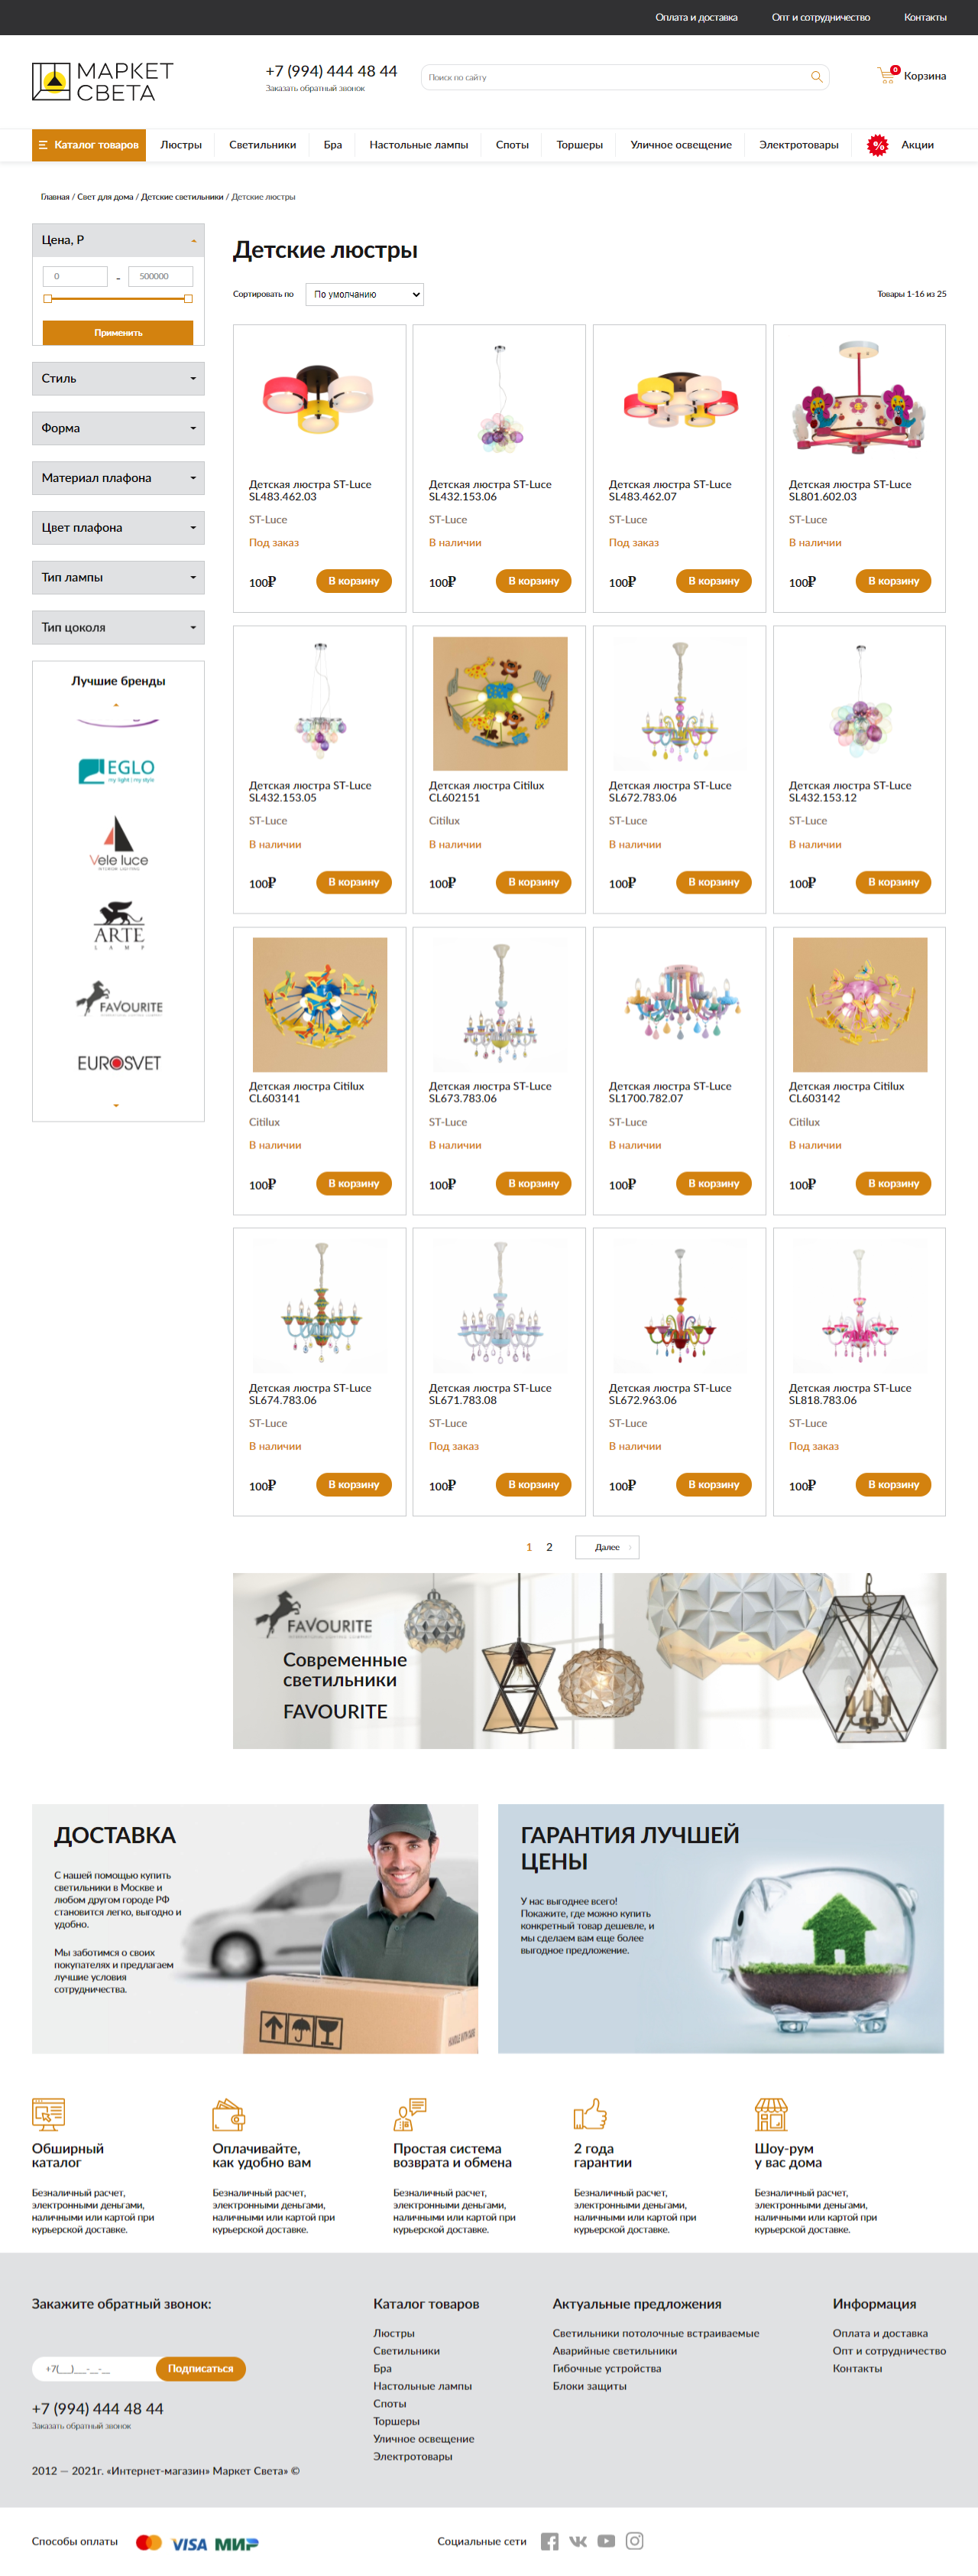This screenshot has height=2576, width=978.
Task: Click the right price slider handle
Action: pyautogui.click(x=188, y=299)
